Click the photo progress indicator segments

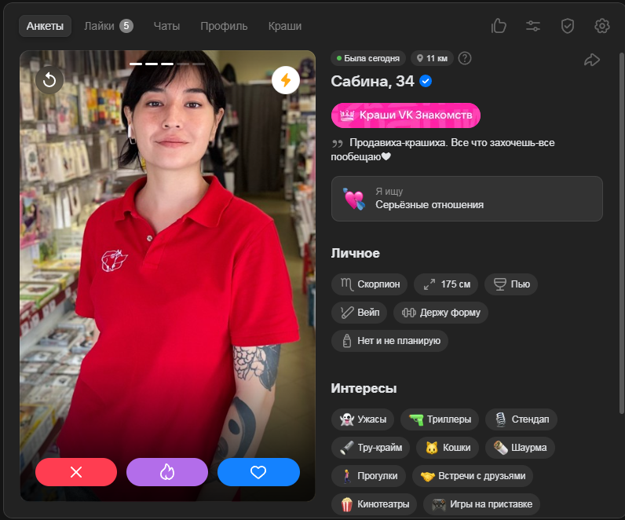pos(167,64)
